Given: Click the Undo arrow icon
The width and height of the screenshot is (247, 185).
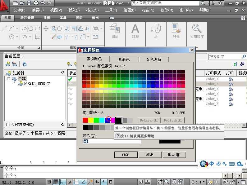Looking at the screenshot, I should coord(43,3).
